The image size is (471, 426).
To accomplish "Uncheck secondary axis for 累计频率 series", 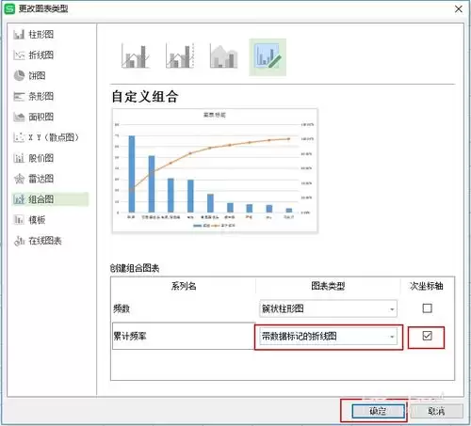I will (427, 336).
